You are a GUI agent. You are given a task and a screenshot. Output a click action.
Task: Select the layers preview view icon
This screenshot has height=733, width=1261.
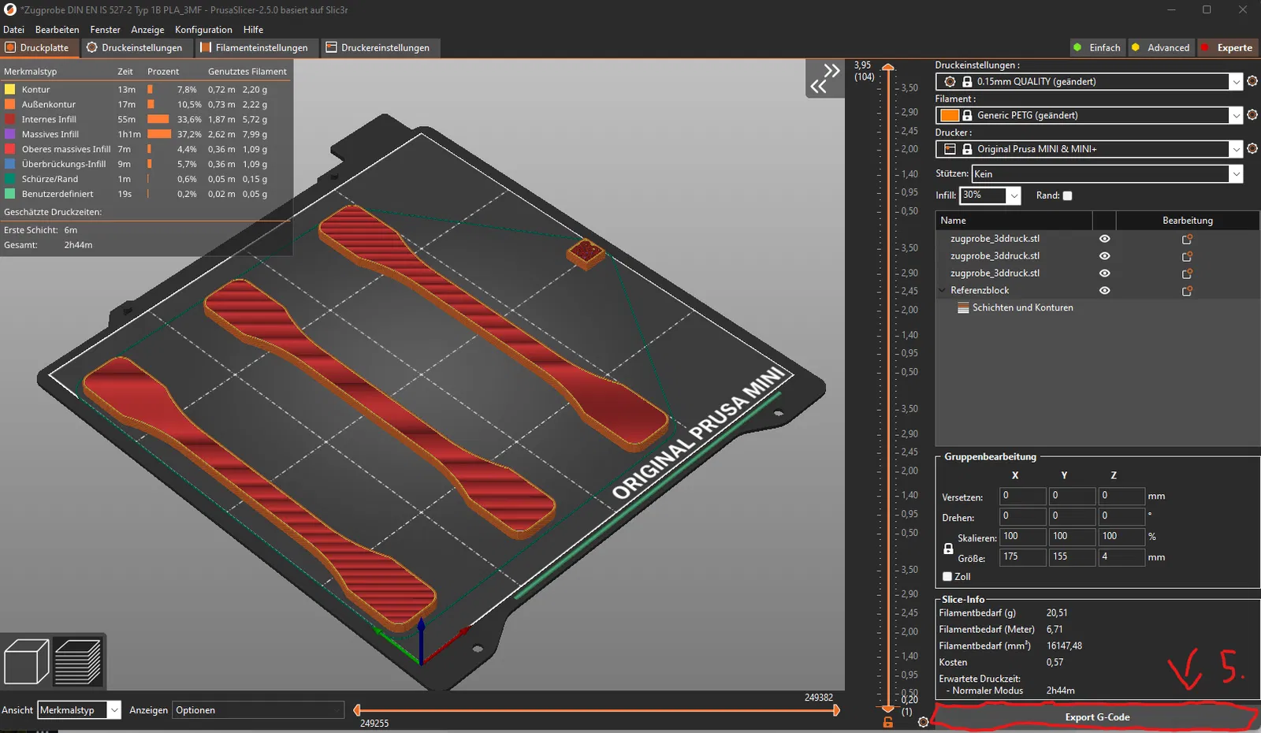(x=77, y=662)
